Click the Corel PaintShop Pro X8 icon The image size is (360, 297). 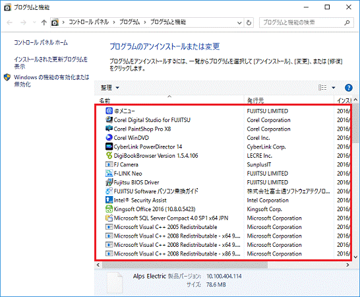109,129
